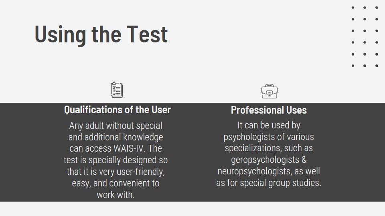Click the briefcase icon above Professional Uses
This screenshot has width=385, height=216.
(x=269, y=91)
